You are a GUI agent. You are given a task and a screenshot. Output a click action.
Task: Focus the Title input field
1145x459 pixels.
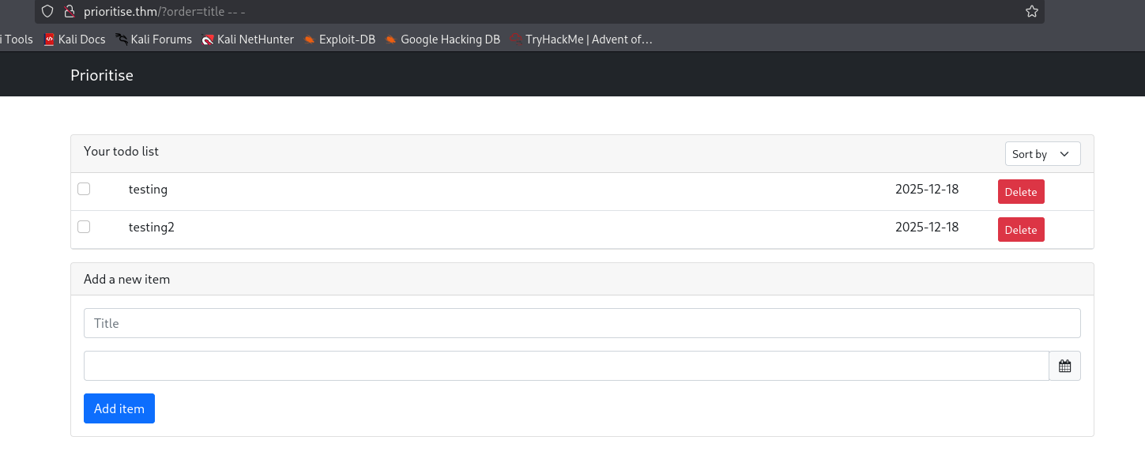[x=582, y=323]
